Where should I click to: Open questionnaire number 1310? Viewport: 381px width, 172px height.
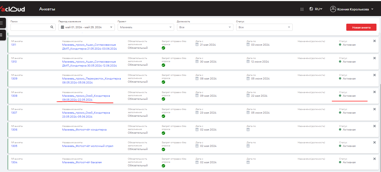point(14,61)
